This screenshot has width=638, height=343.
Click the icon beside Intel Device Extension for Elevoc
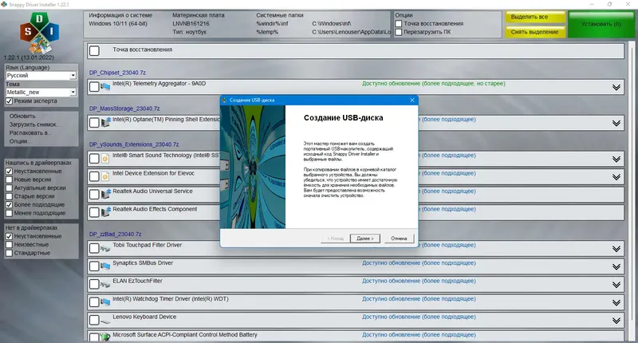[x=105, y=176]
